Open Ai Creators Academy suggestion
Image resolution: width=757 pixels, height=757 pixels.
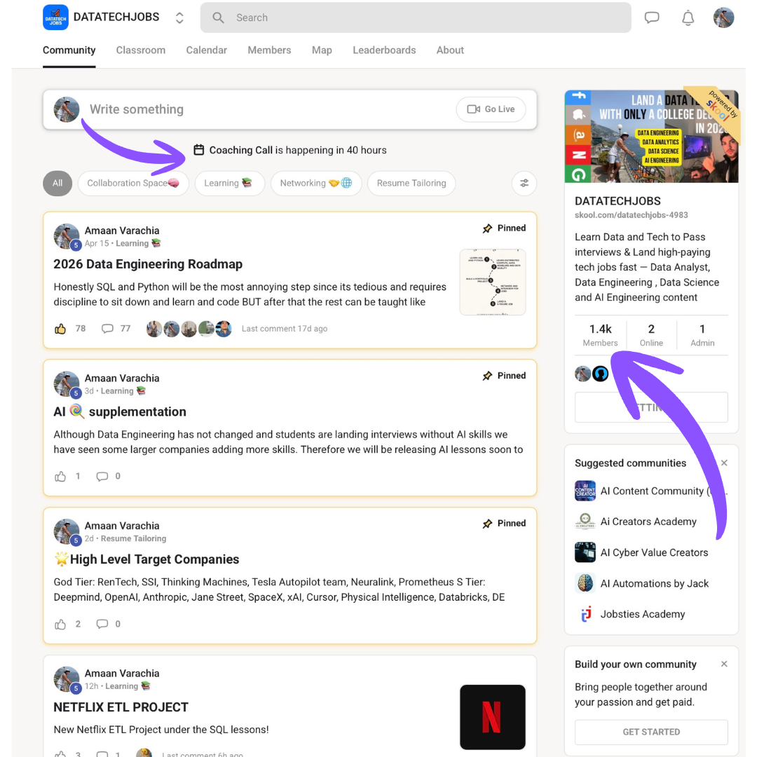(635, 522)
